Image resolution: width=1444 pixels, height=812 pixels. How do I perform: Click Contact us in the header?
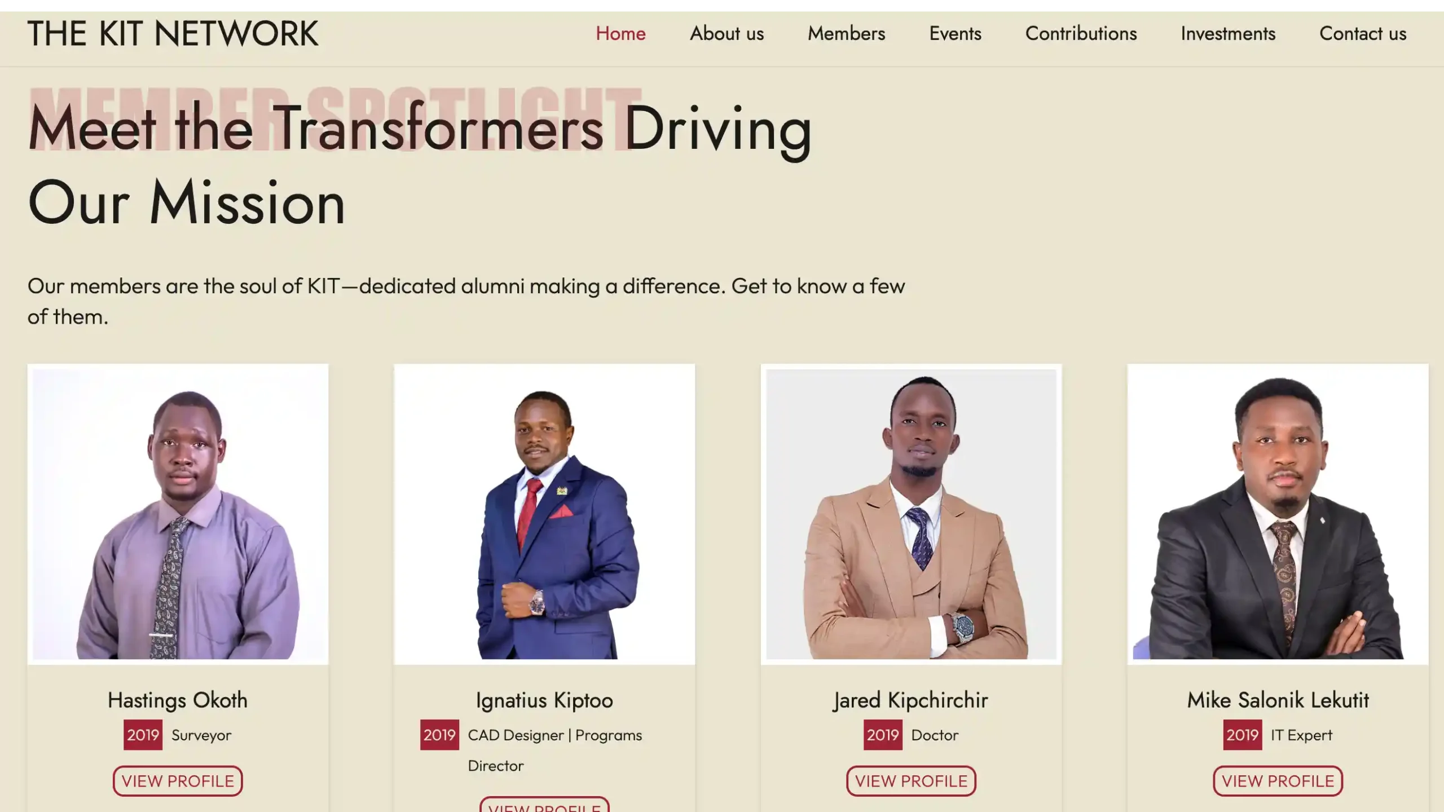pos(1363,33)
